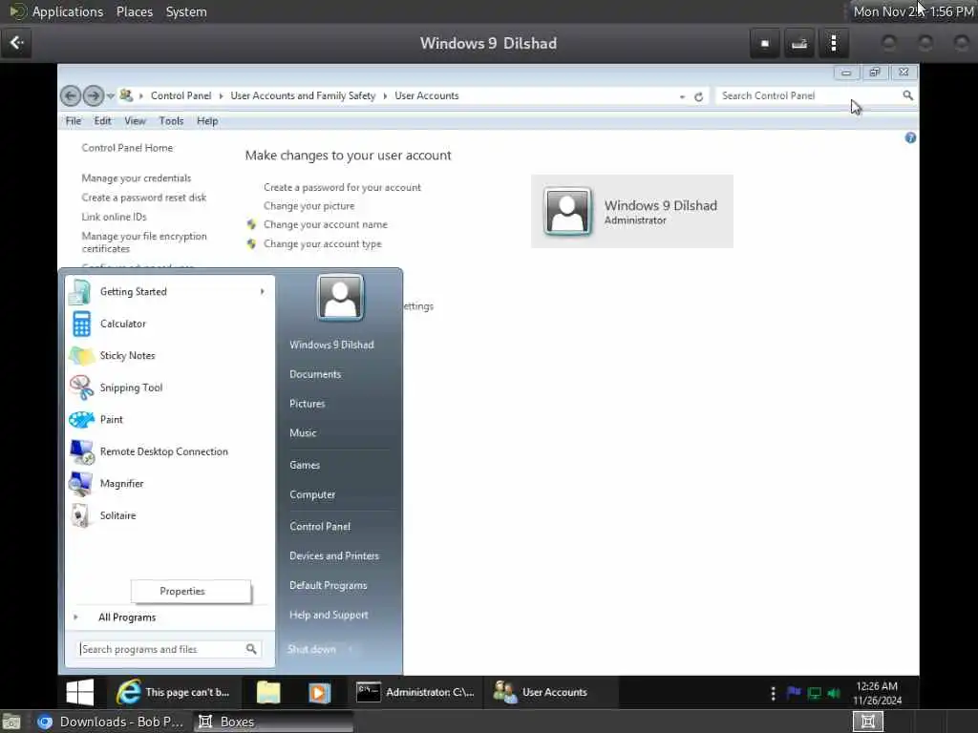Click Change your picture link
Screen dimensions: 978x733
tap(308, 206)
